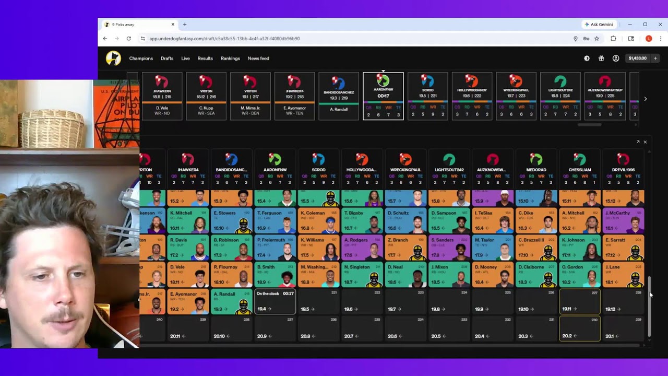
Task: Click AARONFNW team avatar in board header
Action: 275,159
